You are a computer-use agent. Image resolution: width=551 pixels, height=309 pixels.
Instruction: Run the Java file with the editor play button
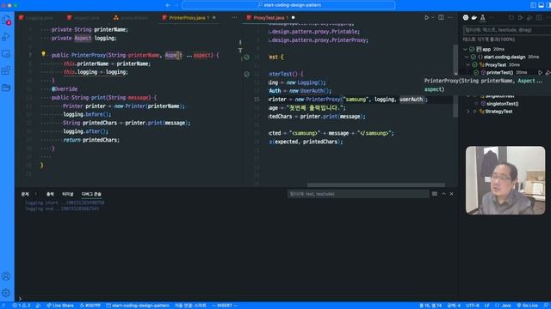[426, 17]
